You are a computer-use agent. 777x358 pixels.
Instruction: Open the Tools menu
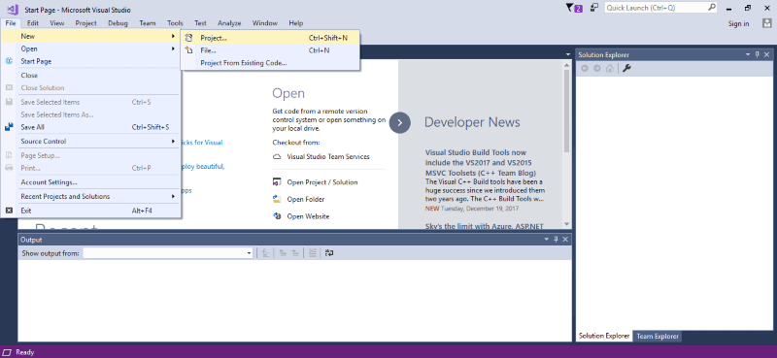175,23
